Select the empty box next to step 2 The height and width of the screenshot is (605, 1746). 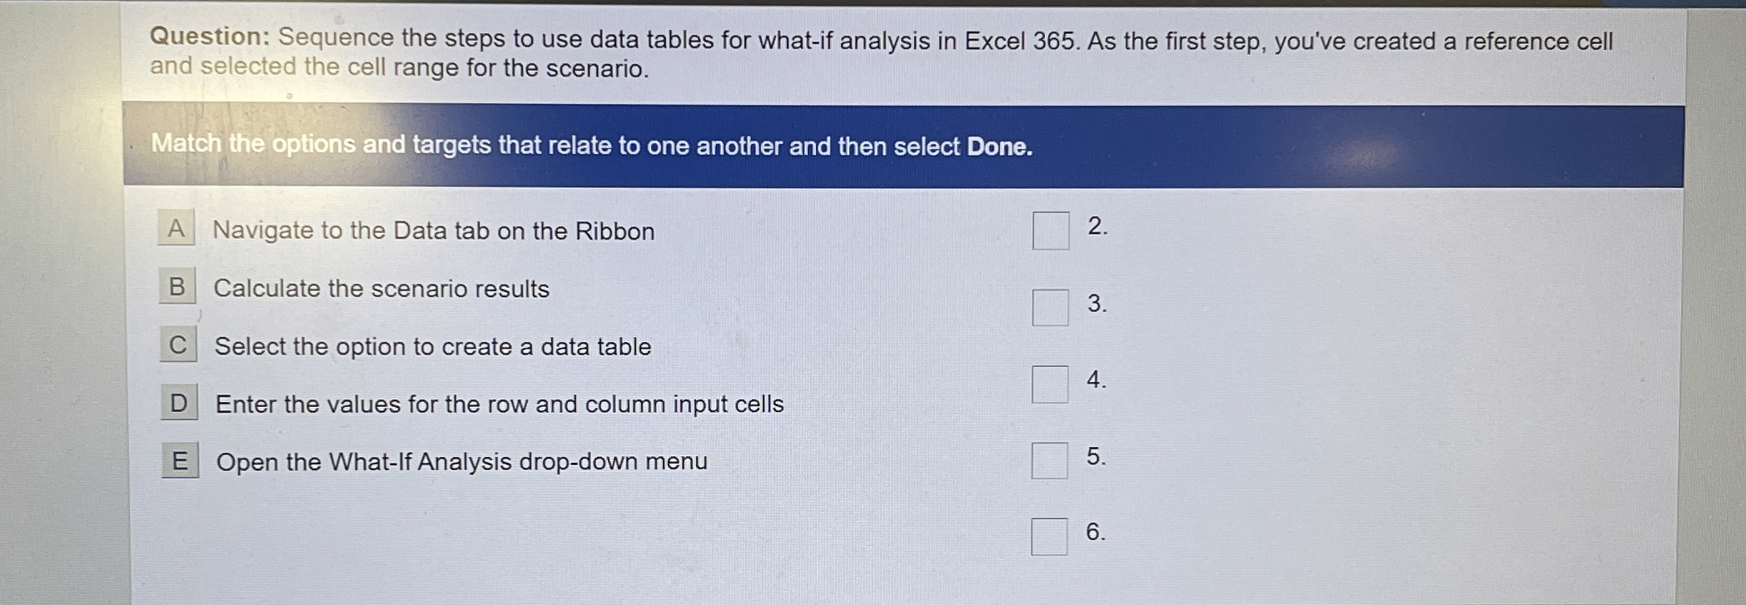tap(1050, 231)
